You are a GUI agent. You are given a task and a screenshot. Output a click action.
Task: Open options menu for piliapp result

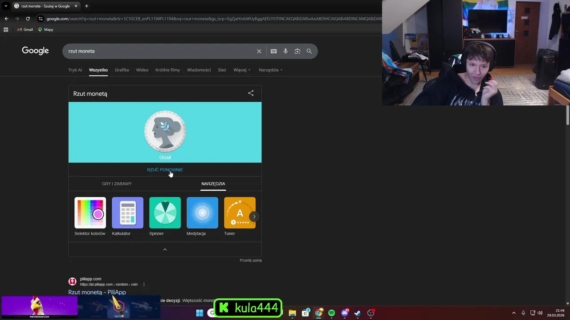point(144,284)
